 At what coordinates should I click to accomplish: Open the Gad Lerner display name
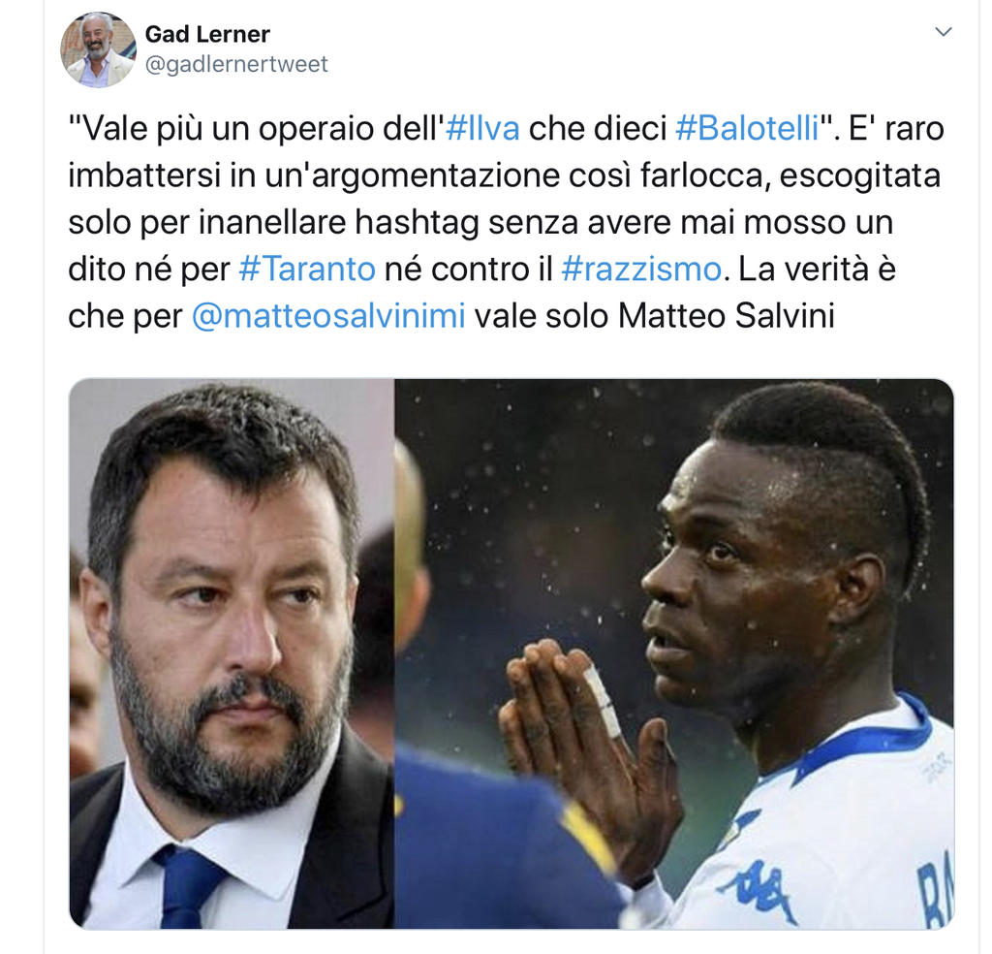(207, 34)
